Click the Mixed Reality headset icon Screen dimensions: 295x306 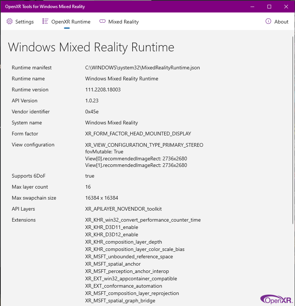[102, 21]
